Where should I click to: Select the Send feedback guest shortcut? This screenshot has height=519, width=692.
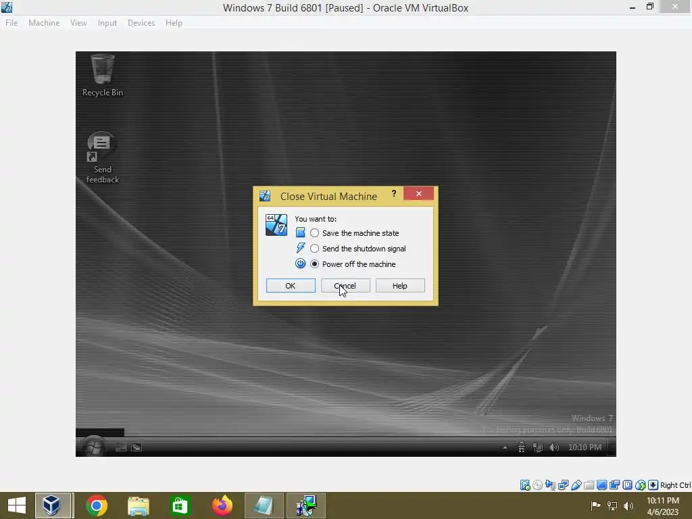pos(103,157)
